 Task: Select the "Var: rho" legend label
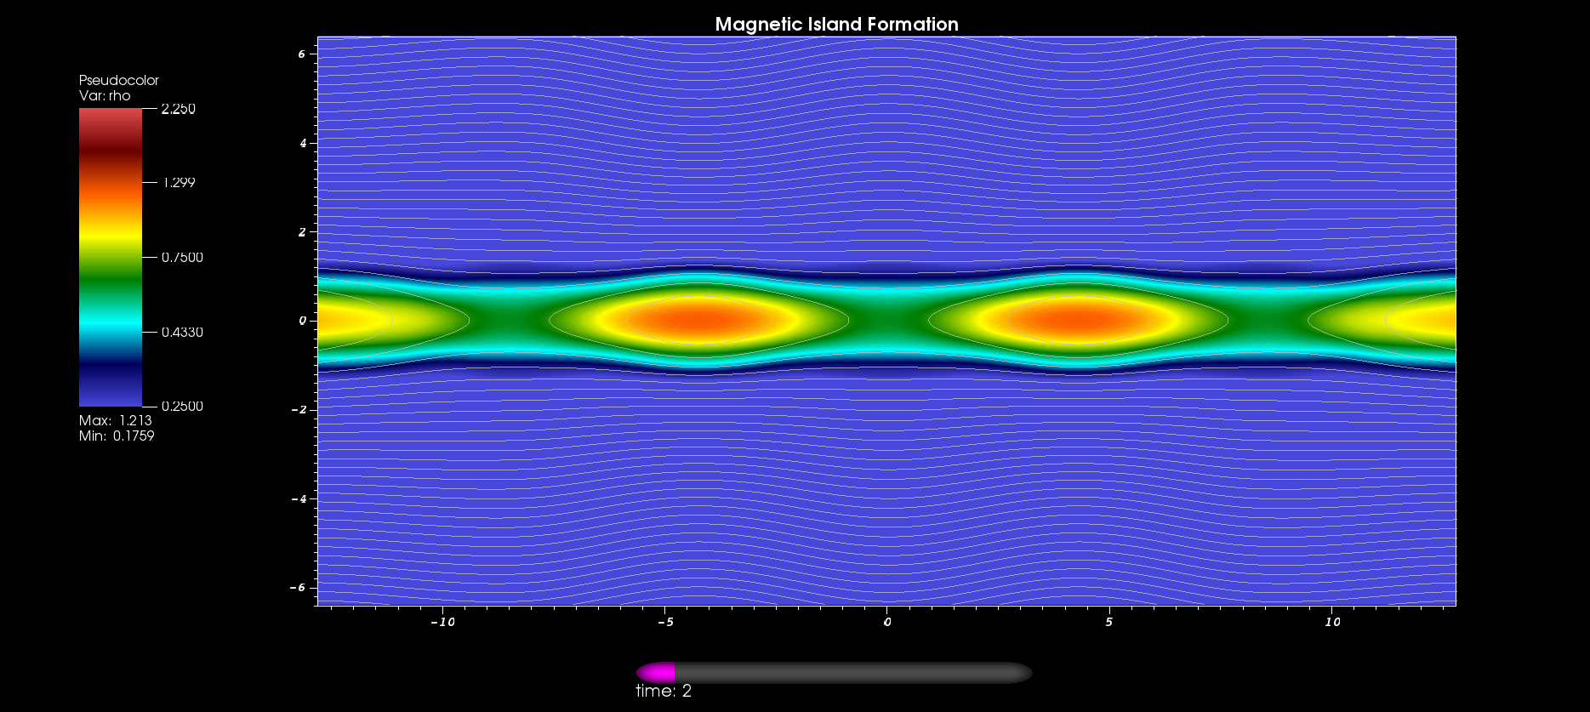pyautogui.click(x=105, y=95)
